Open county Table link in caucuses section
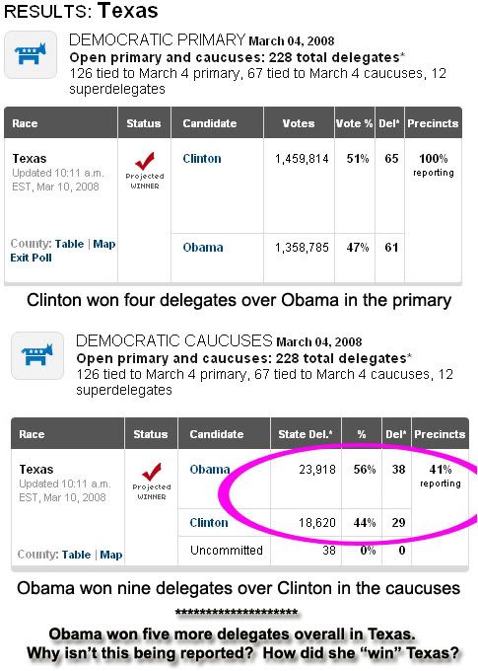This screenshot has width=478, height=671. pyautogui.click(x=76, y=555)
